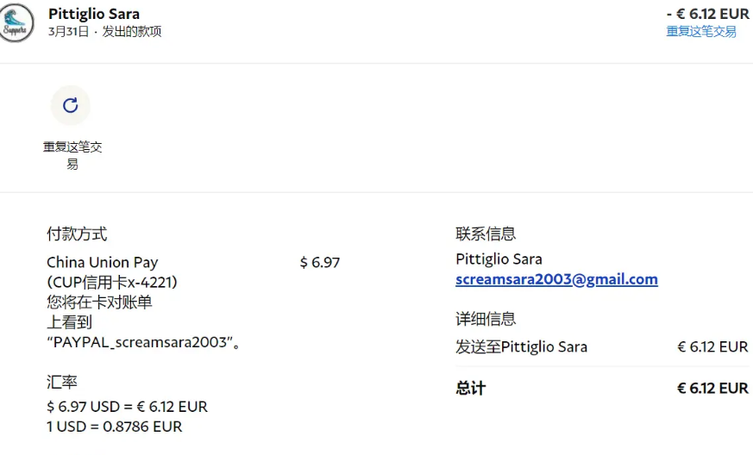This screenshot has width=753, height=455.
Task: Click the 重复这笔交易 label under the repeat icon
Action: pyautogui.click(x=72, y=155)
